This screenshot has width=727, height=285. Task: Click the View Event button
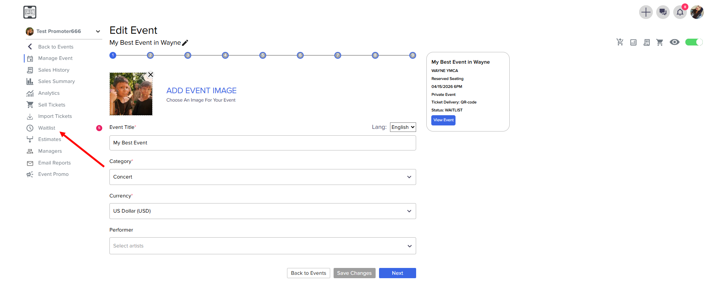click(x=443, y=120)
